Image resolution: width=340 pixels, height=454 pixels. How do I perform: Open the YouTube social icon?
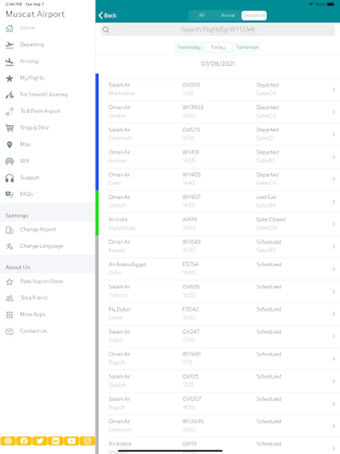tap(72, 441)
